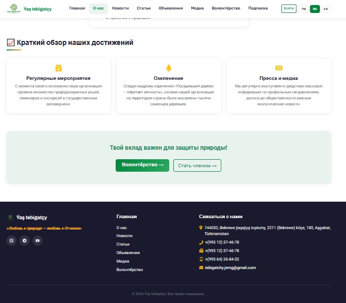Viewport: 346px width, 303px height.
Task: Click the tree icon above Озеленение
Action: (168, 68)
